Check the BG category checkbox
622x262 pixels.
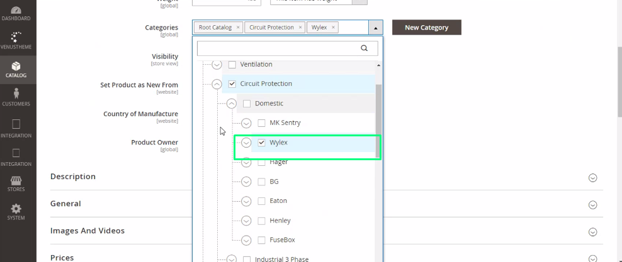261,182
